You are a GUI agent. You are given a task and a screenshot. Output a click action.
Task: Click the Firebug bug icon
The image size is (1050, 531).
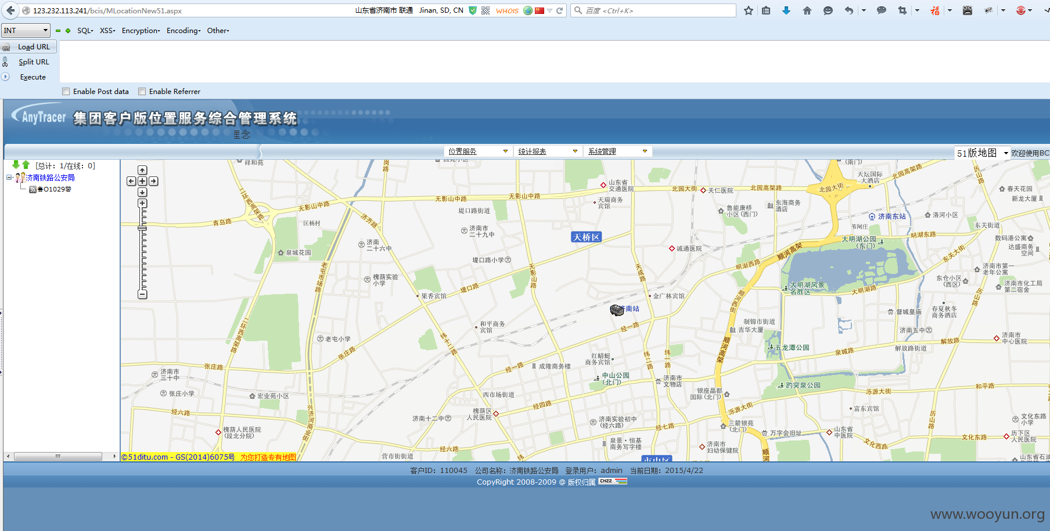click(x=988, y=10)
